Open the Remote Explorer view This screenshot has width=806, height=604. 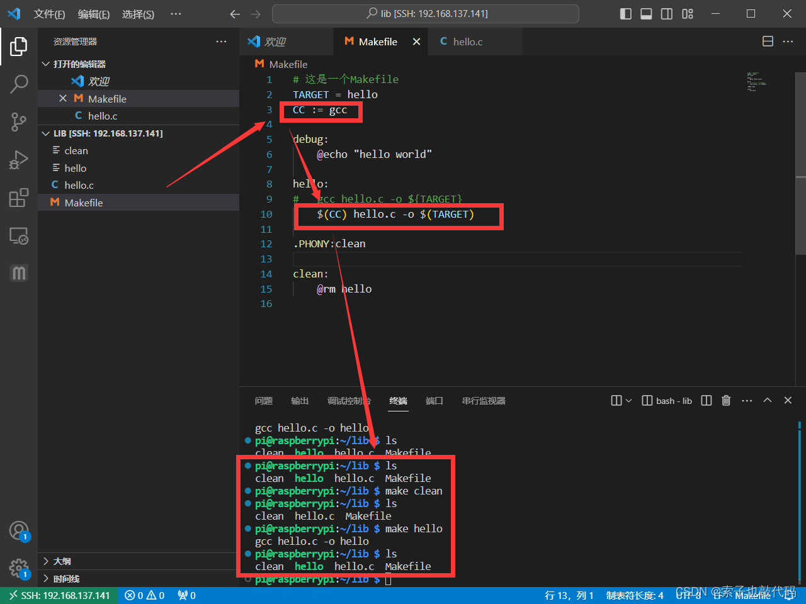click(x=19, y=236)
